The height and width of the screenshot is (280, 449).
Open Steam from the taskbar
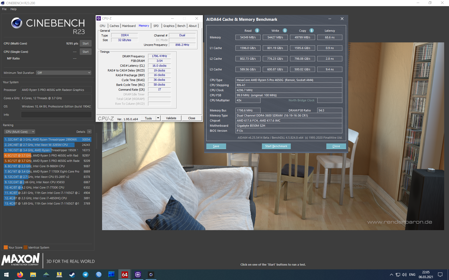[72, 274]
